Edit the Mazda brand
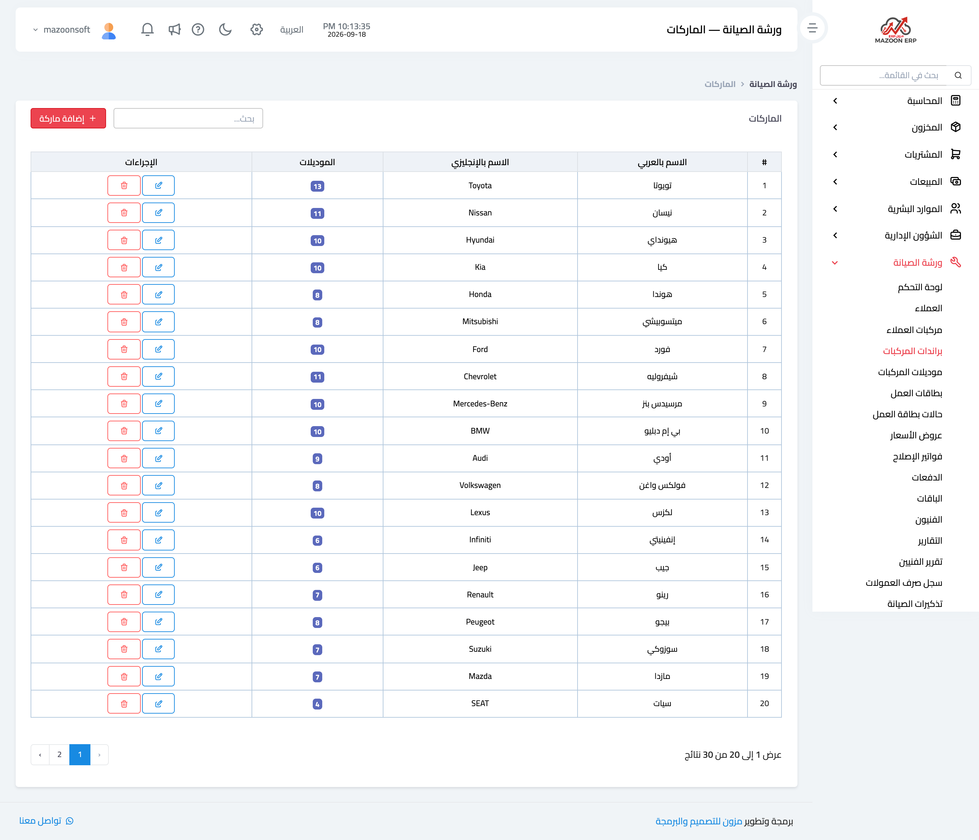This screenshot has width=979, height=840. (x=158, y=677)
